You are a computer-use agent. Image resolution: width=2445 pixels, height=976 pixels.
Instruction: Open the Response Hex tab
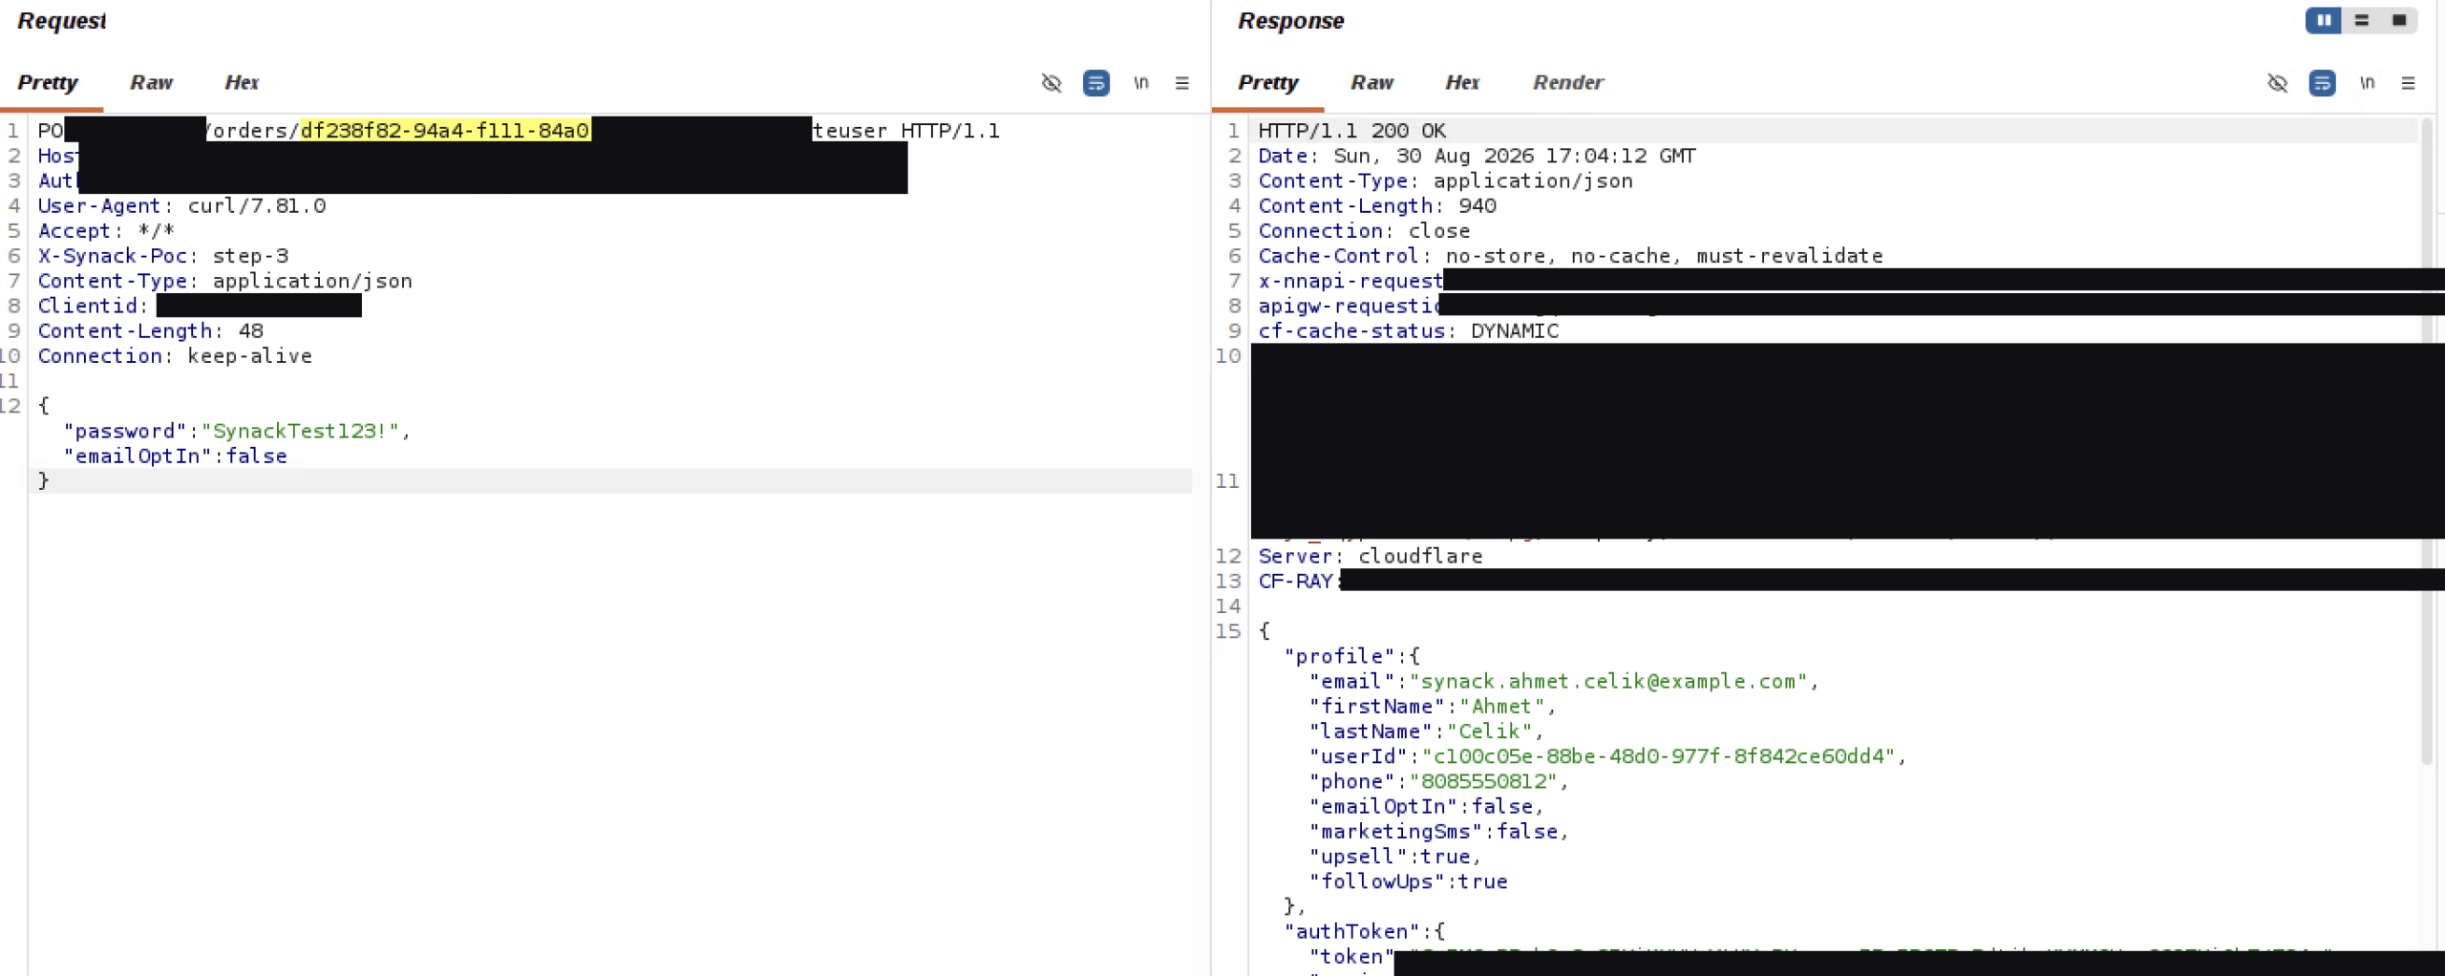[1462, 82]
